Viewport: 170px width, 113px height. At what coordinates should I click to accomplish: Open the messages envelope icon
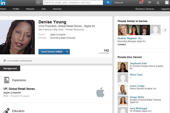pos(141,2)
